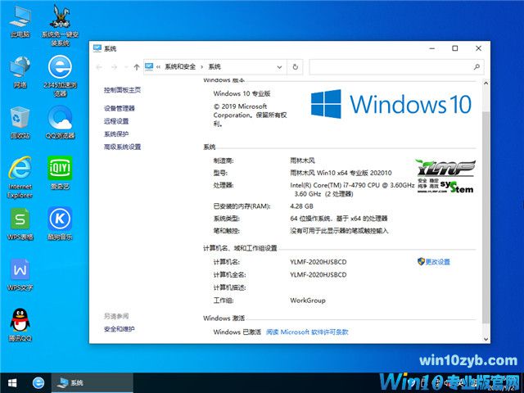This screenshot has width=524, height=393.
Task: Click the 系统和安全 breadcrumb
Action: [x=180, y=67]
